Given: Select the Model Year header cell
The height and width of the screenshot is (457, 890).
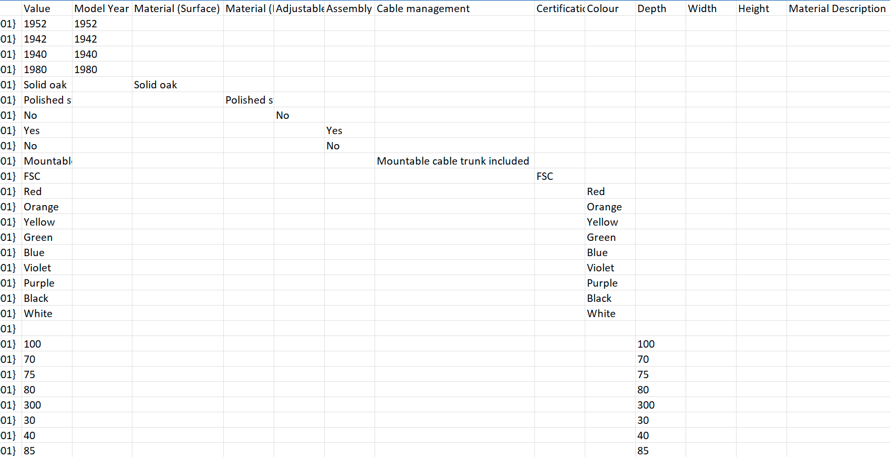Looking at the screenshot, I should pos(102,8).
